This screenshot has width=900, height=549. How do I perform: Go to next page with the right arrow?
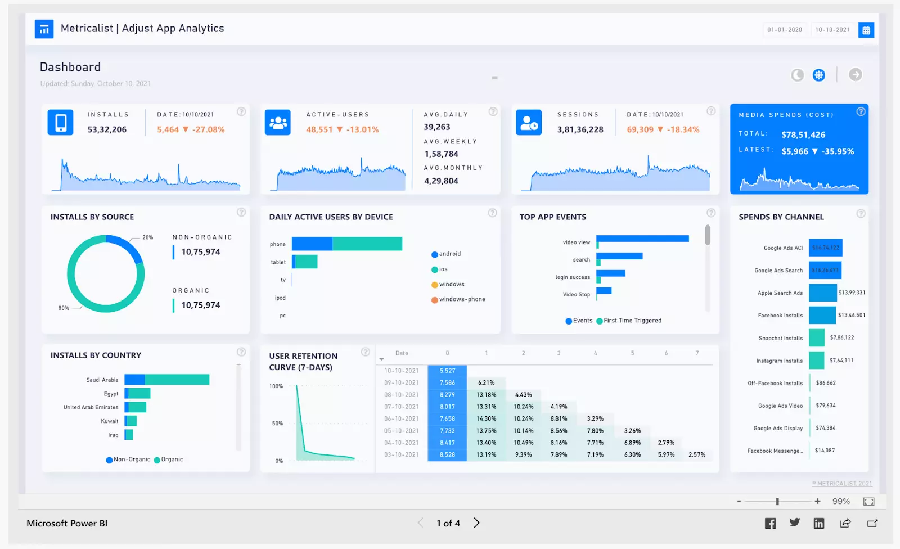point(476,523)
